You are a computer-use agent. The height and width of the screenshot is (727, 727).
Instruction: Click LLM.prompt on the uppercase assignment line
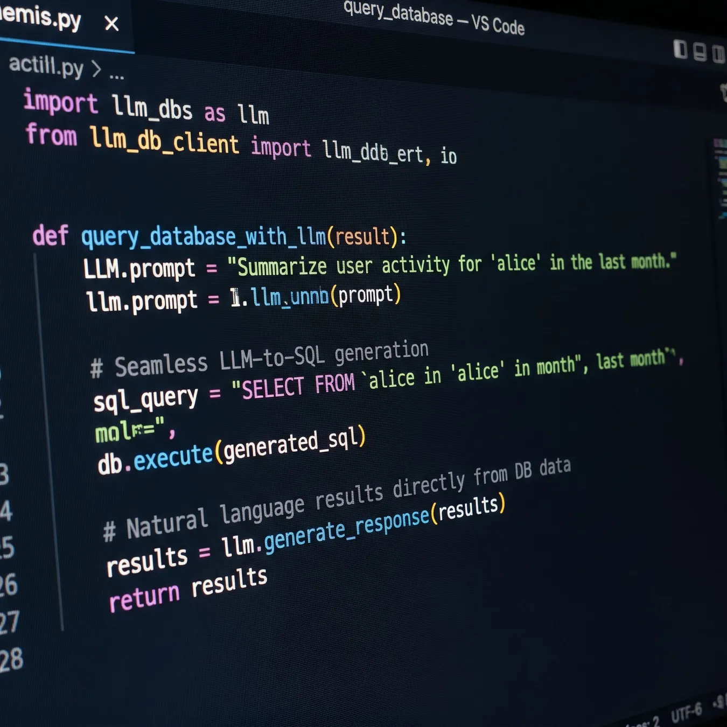[139, 269]
